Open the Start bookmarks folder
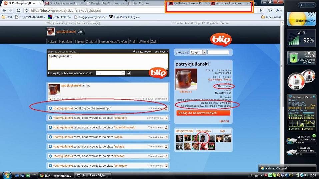 coord(7,17)
